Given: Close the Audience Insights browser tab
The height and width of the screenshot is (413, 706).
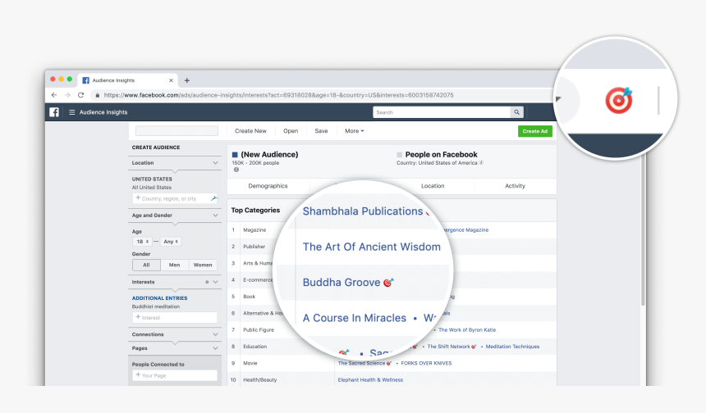Looking at the screenshot, I should 171,80.
